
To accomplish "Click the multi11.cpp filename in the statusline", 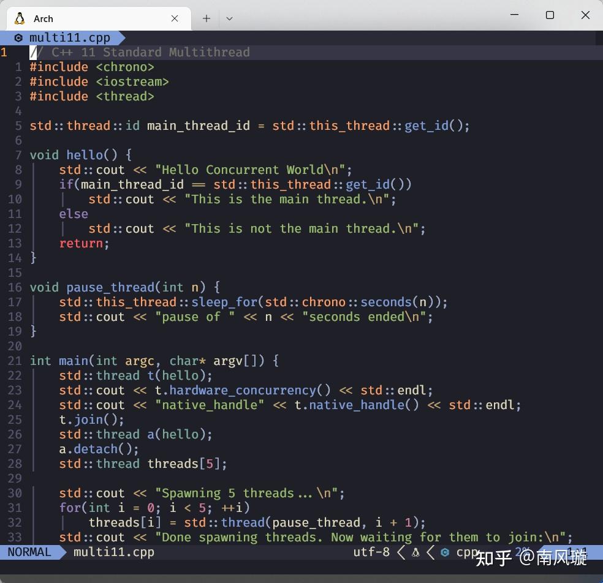I will click(113, 552).
